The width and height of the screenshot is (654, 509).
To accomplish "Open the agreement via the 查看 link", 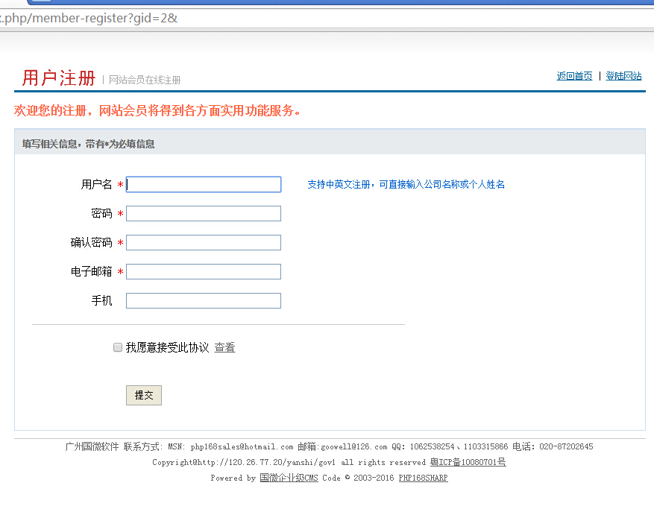I will pos(226,347).
